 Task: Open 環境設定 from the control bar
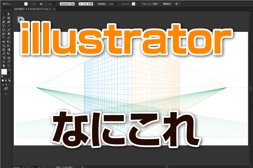click(167, 4)
